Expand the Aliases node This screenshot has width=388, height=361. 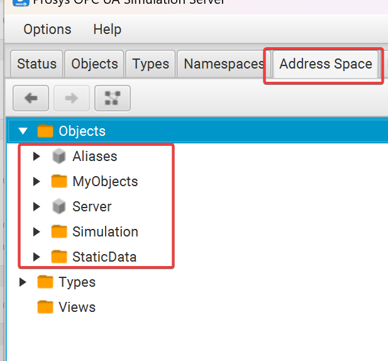pos(36,156)
